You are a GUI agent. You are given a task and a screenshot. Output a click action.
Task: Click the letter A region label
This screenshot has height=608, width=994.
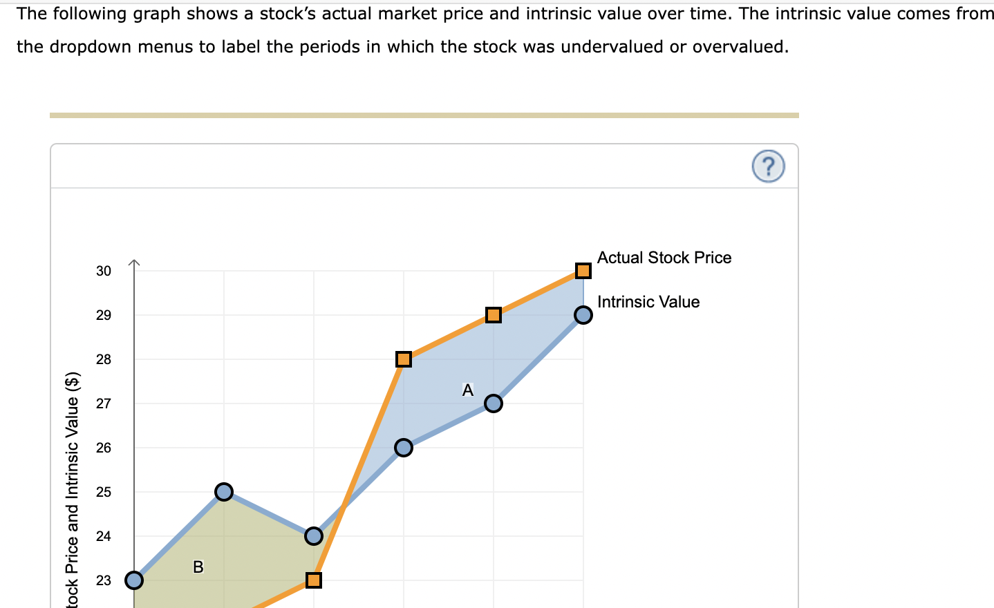468,390
